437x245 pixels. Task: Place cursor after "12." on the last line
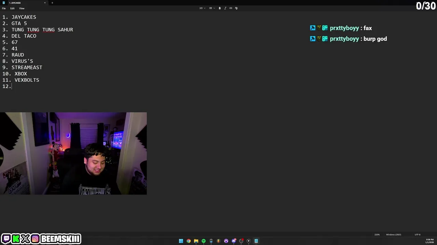point(12,86)
